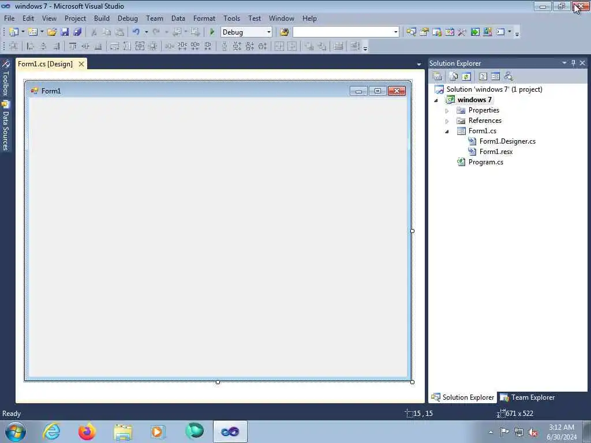Click standard toolbar options overflow arrow
The height and width of the screenshot is (443, 591).
tap(517, 33)
